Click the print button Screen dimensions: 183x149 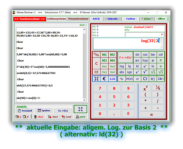tap(81, 117)
